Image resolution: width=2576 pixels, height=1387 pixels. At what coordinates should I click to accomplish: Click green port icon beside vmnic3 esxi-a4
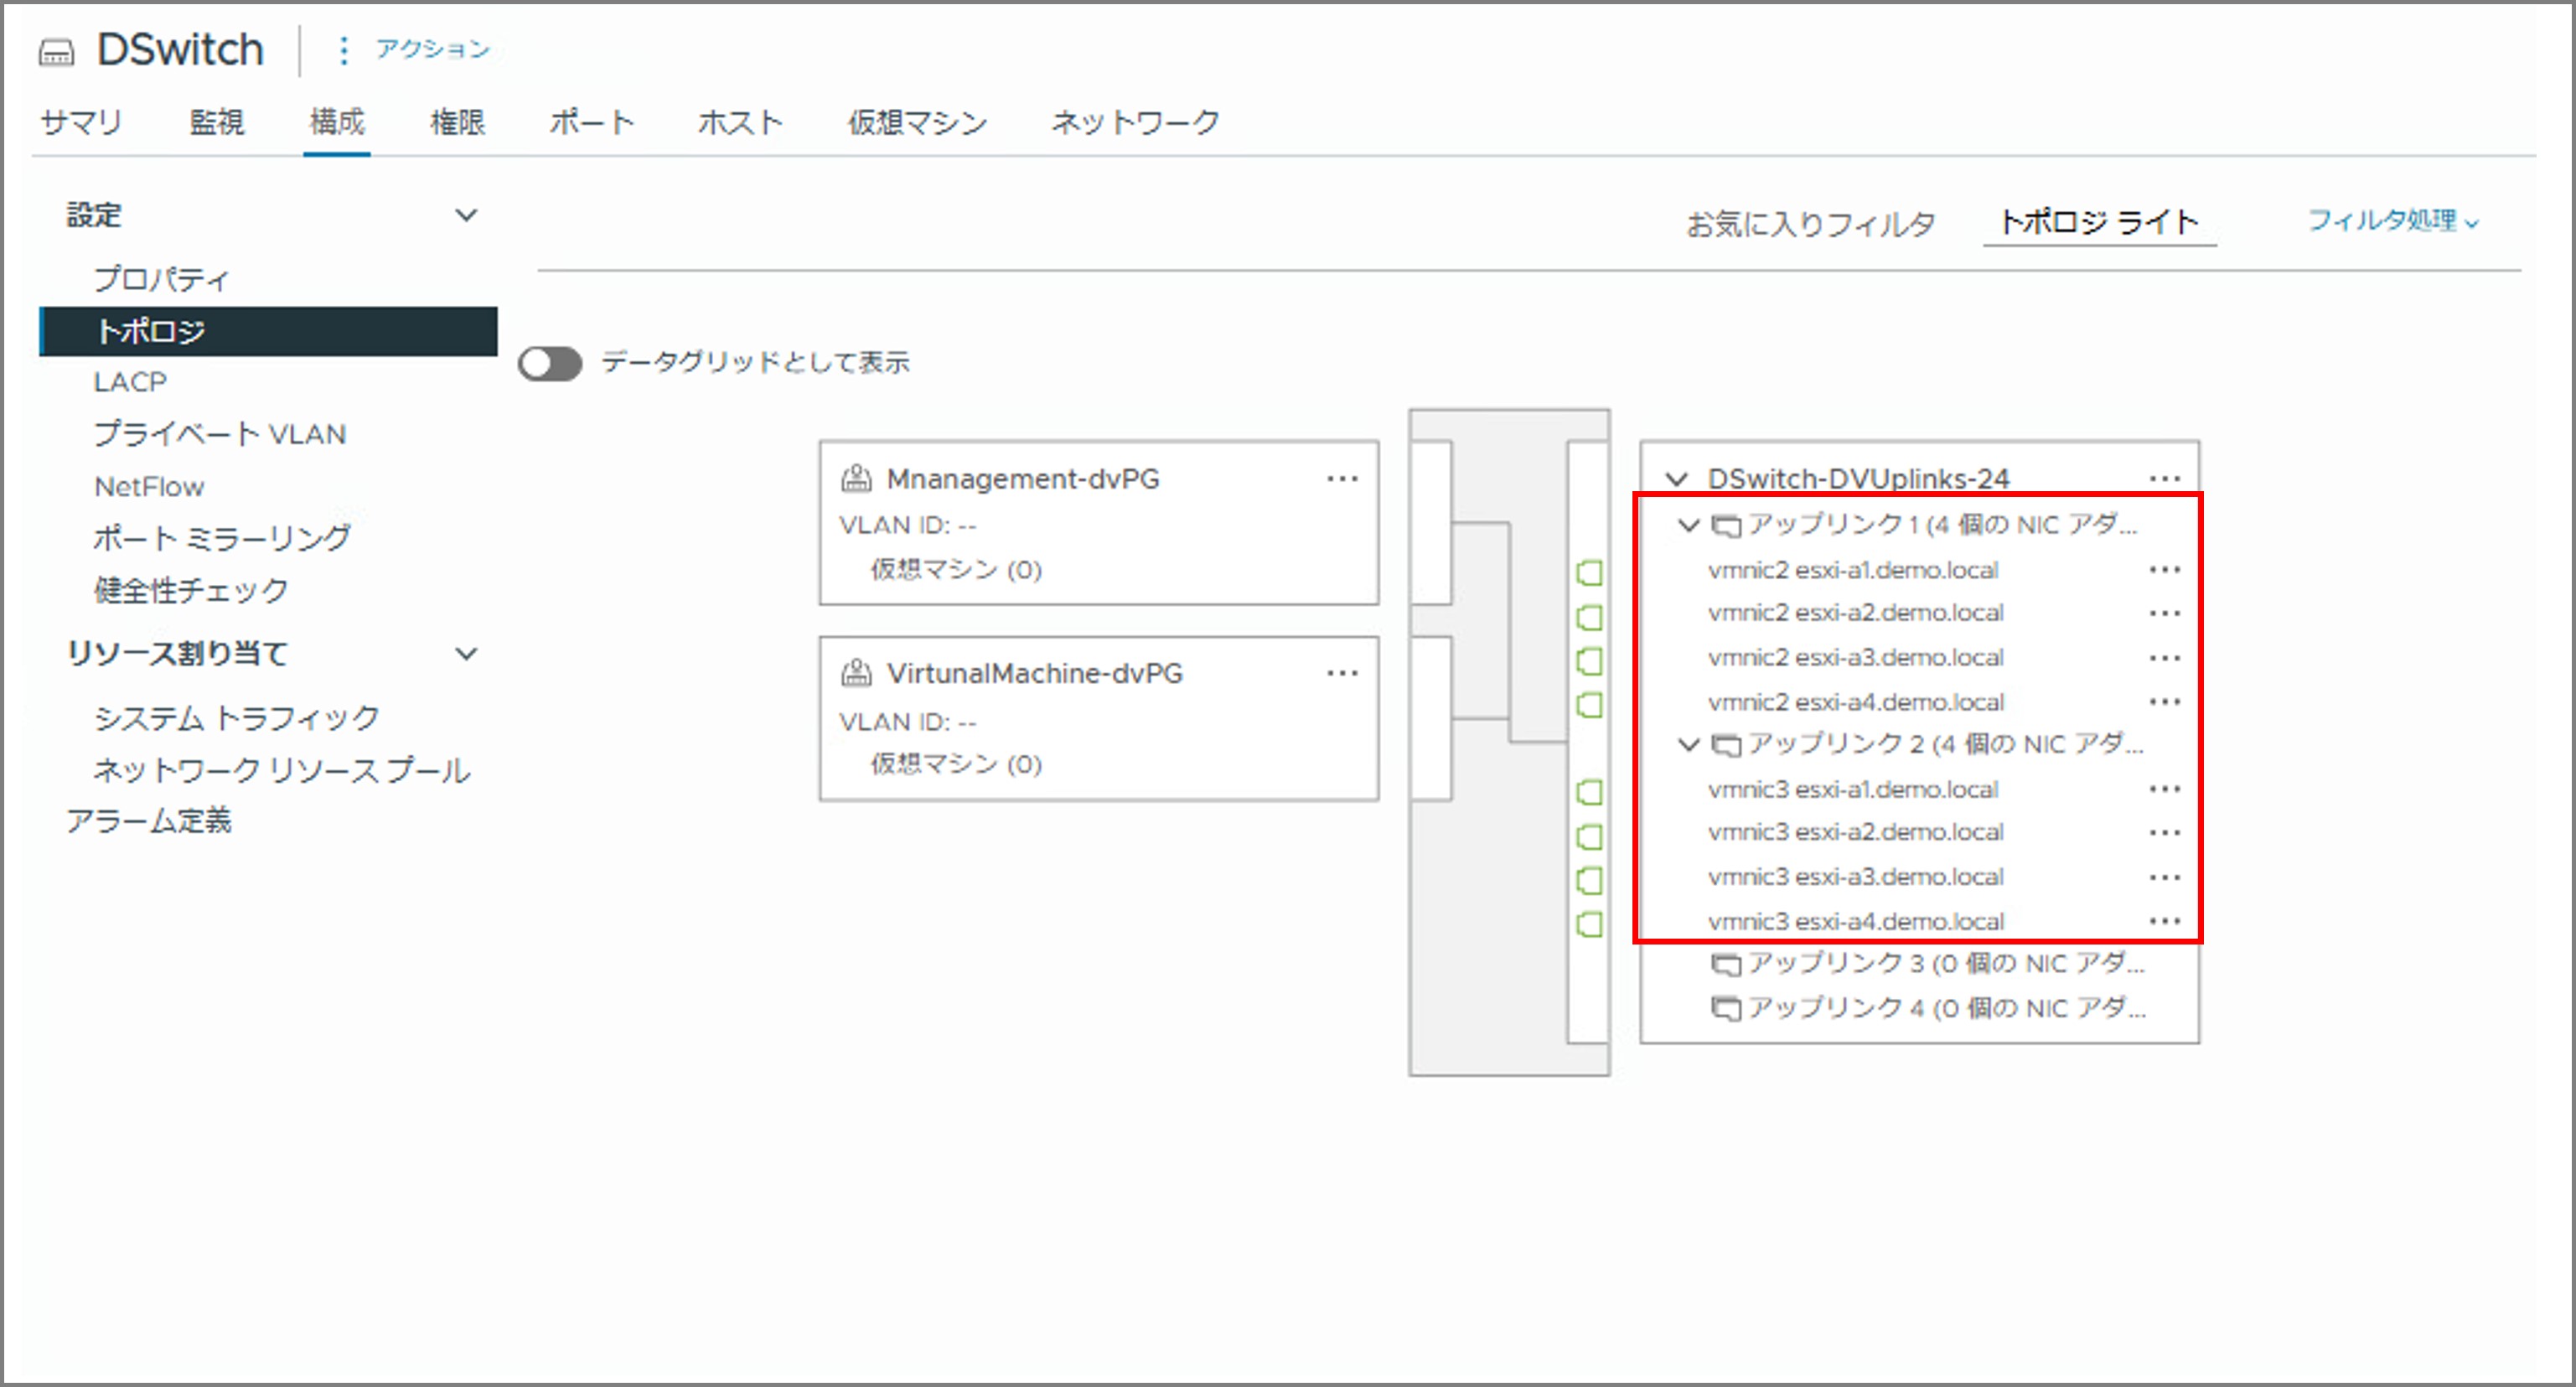click(x=1589, y=924)
